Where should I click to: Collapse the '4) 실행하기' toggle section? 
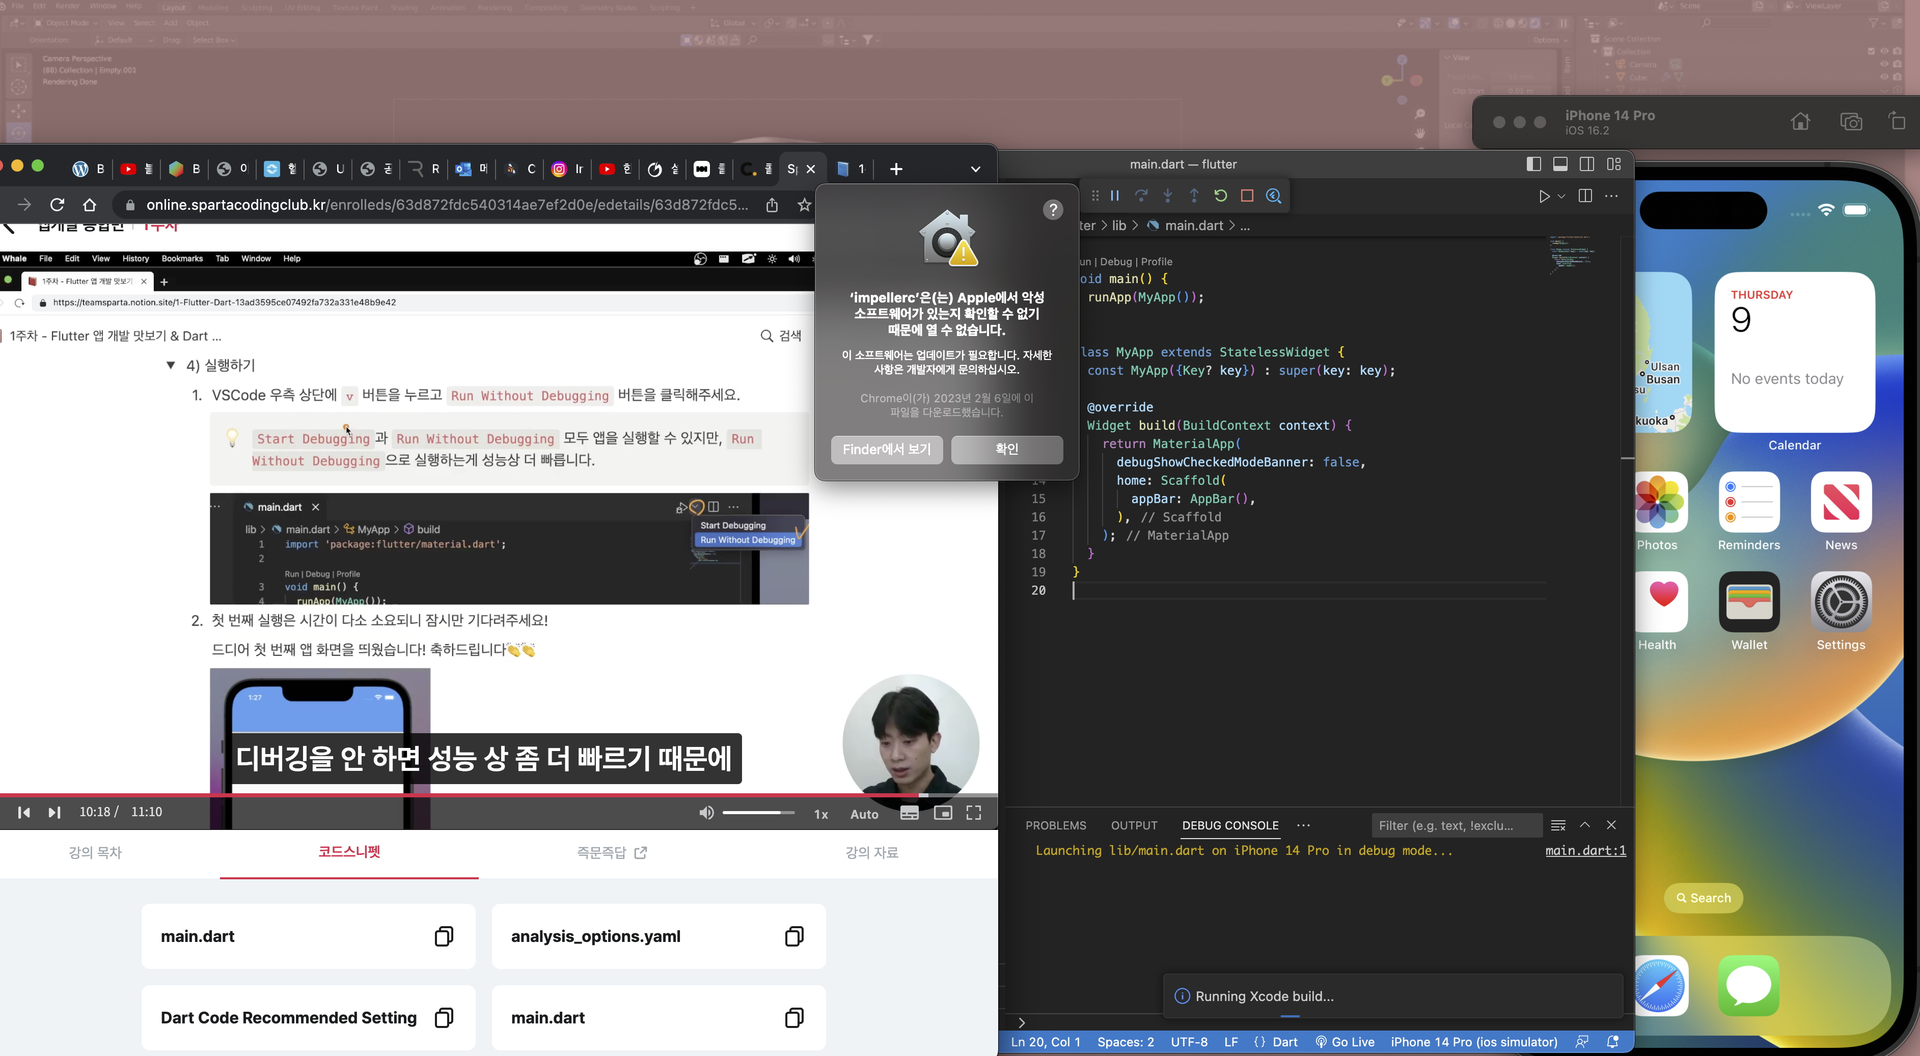point(171,365)
